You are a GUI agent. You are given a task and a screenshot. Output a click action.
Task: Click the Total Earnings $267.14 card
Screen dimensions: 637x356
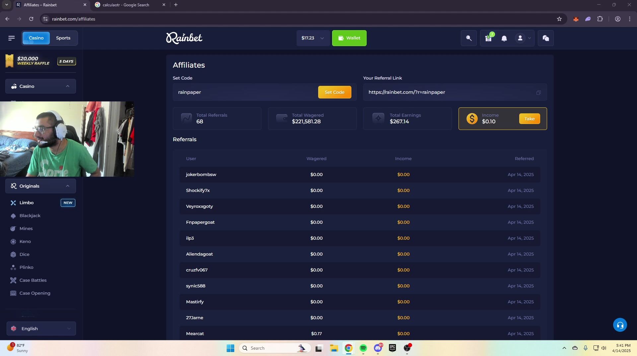[407, 119]
